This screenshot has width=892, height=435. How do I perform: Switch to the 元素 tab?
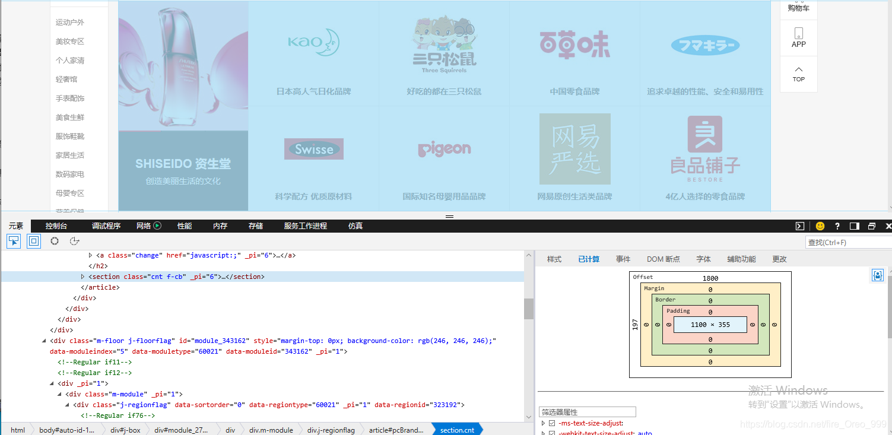click(x=16, y=226)
